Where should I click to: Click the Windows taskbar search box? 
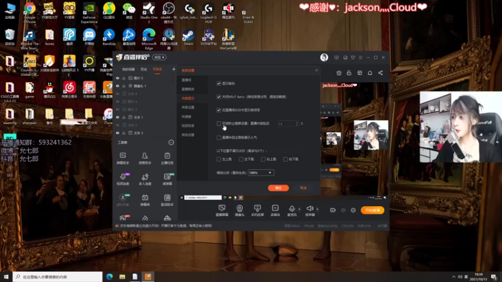click(58, 276)
